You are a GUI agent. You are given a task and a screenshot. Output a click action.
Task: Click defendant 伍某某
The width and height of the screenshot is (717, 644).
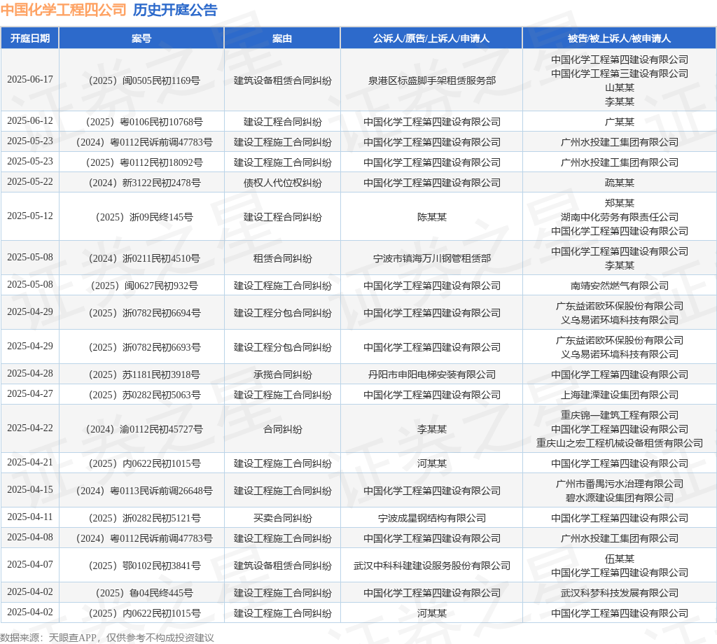[620, 559]
